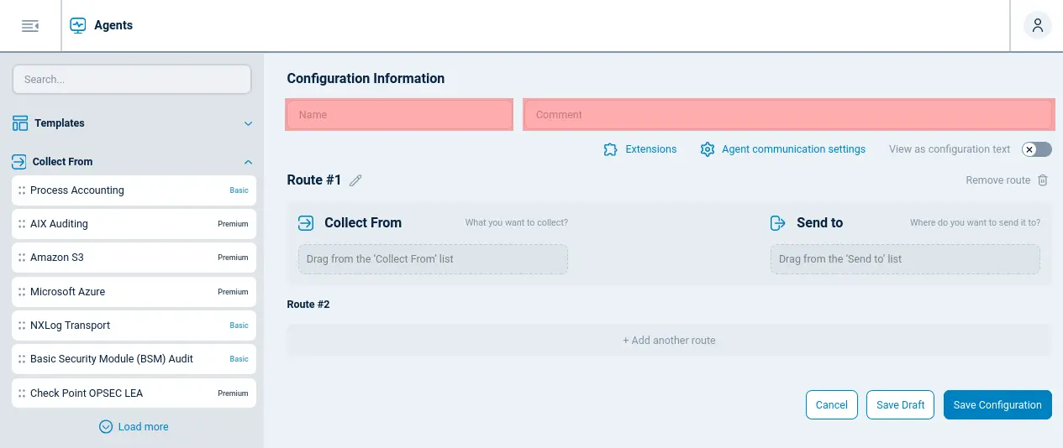The height and width of the screenshot is (448, 1063).
Task: Collapse the sidebar with the hamburger menu icon
Action: (x=30, y=26)
